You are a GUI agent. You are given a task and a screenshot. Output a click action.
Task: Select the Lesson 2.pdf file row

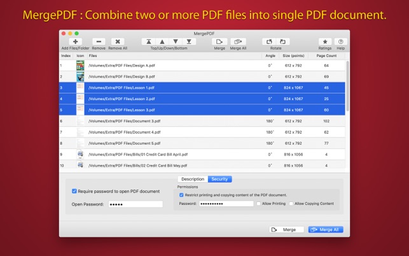202,99
